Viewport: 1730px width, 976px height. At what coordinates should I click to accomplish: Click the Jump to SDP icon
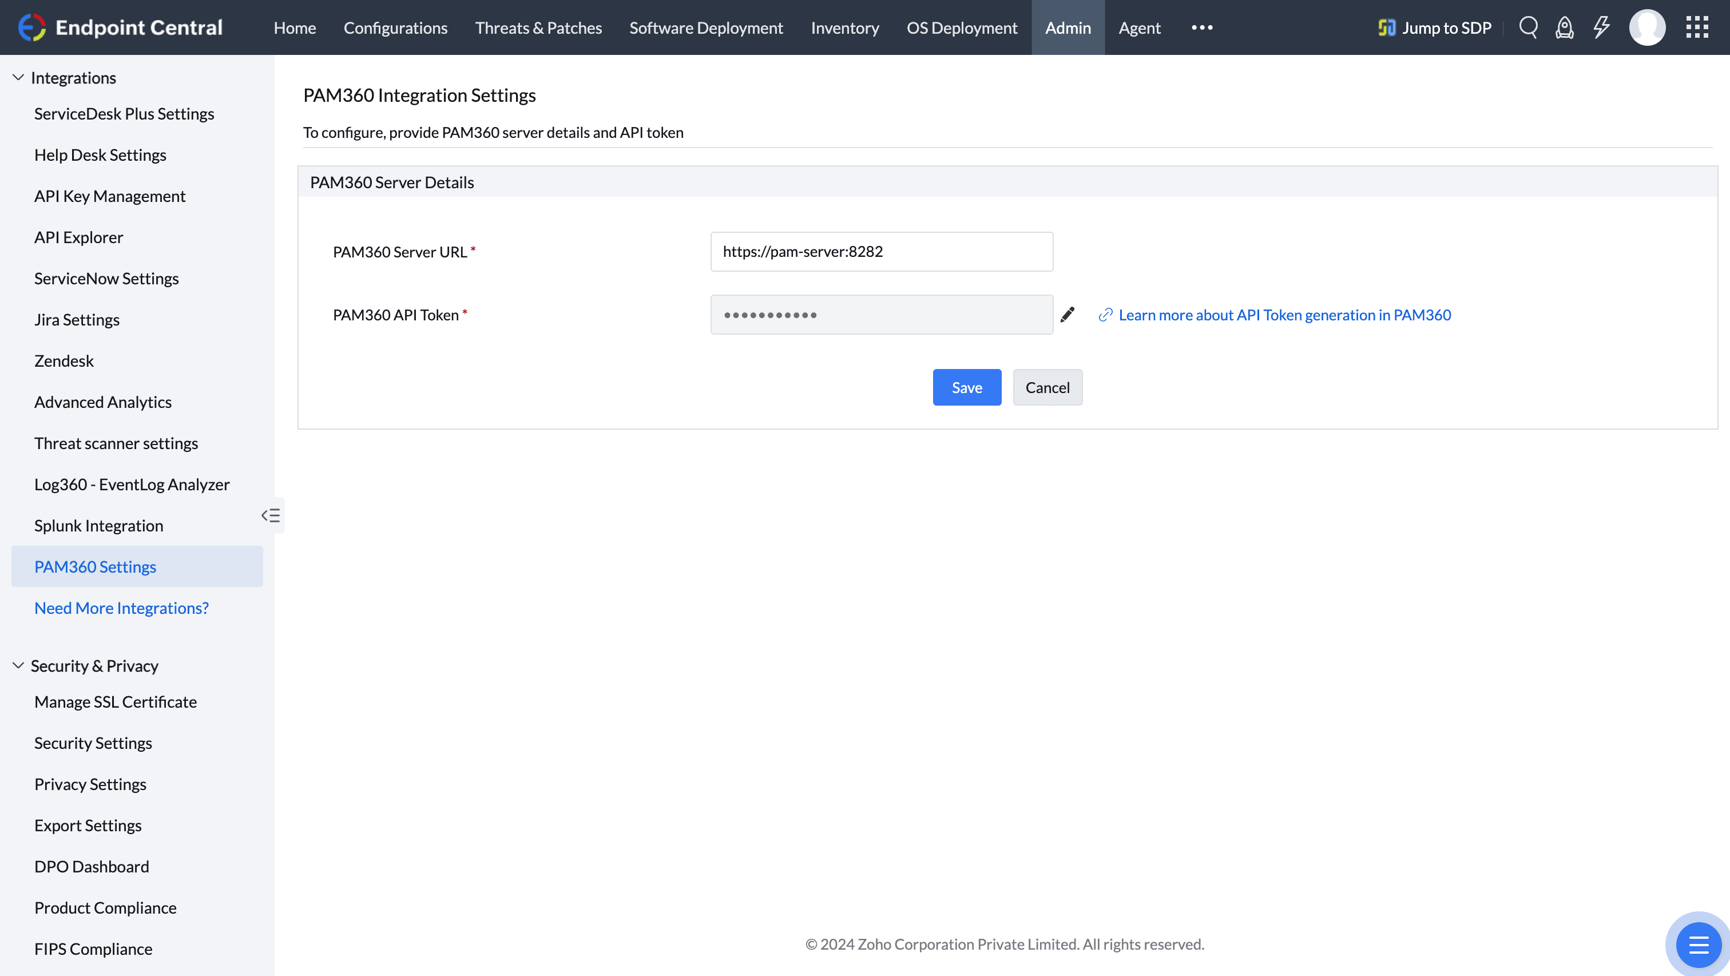[x=1386, y=27]
